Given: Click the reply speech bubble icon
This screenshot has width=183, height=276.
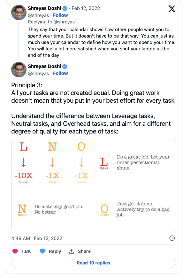Looking at the screenshot, I should [42, 251].
